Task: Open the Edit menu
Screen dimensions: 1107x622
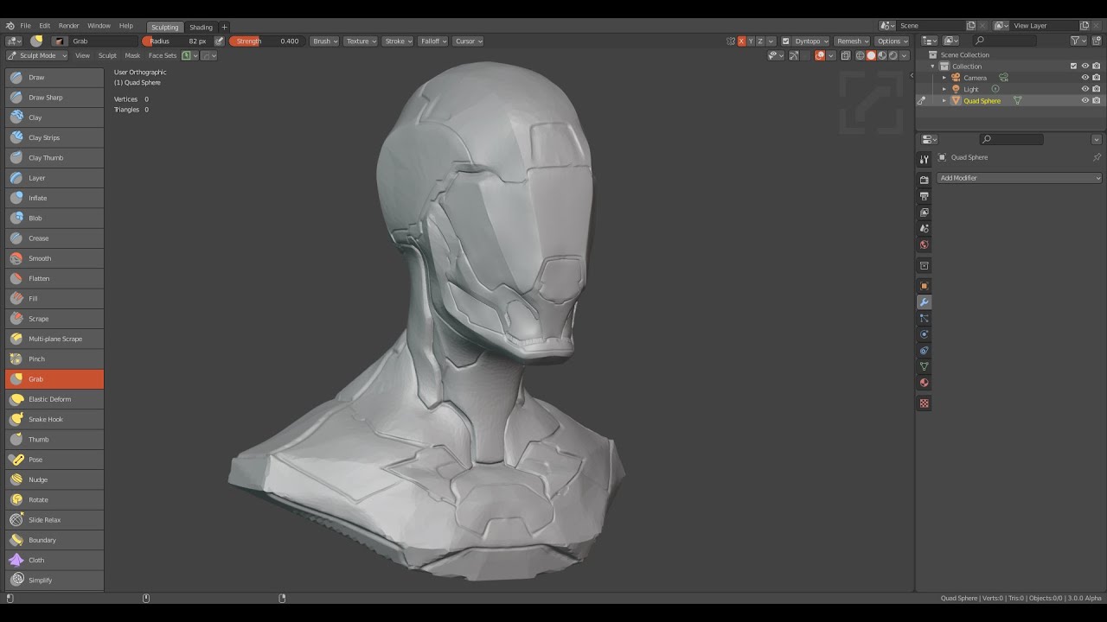Action: tap(45, 26)
